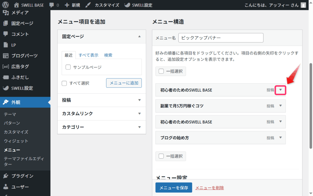Screen dimensions: 313x196
Task: Open メニュー submenu item
Action: click(x=12, y=150)
